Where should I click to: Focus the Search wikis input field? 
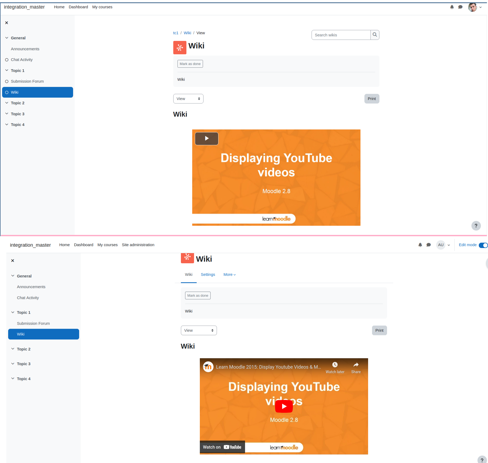(341, 35)
